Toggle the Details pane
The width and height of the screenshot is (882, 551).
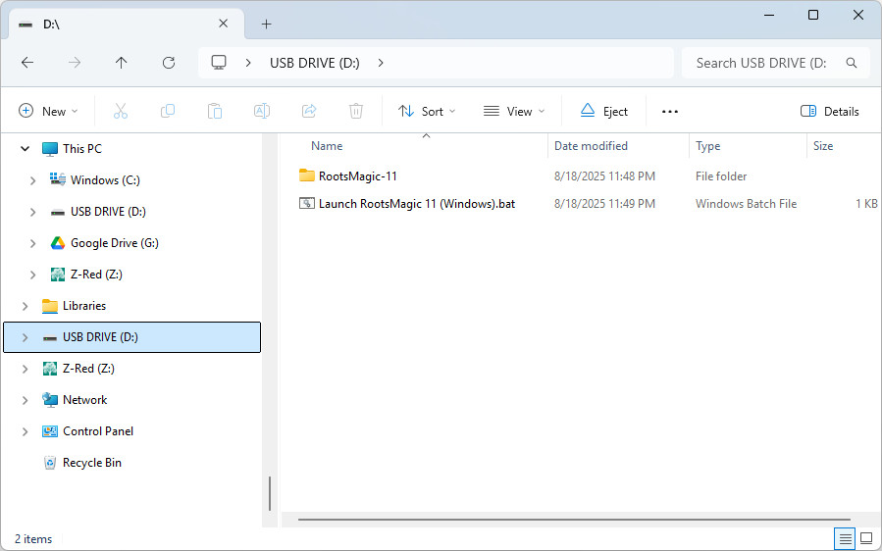tap(830, 112)
